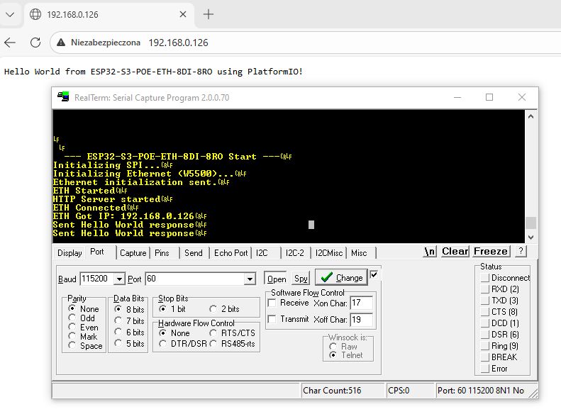Toggle checkbox next to Change button

[374, 274]
